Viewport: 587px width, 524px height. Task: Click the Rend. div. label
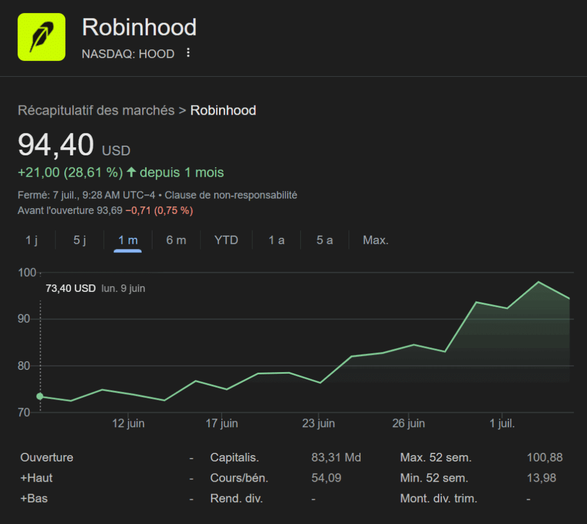tap(237, 499)
